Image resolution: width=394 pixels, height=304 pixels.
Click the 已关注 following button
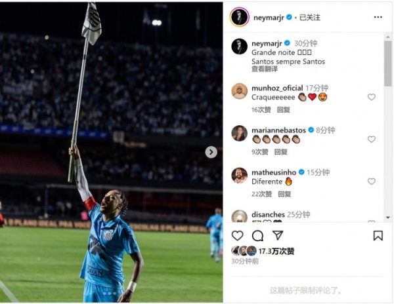click(x=310, y=18)
